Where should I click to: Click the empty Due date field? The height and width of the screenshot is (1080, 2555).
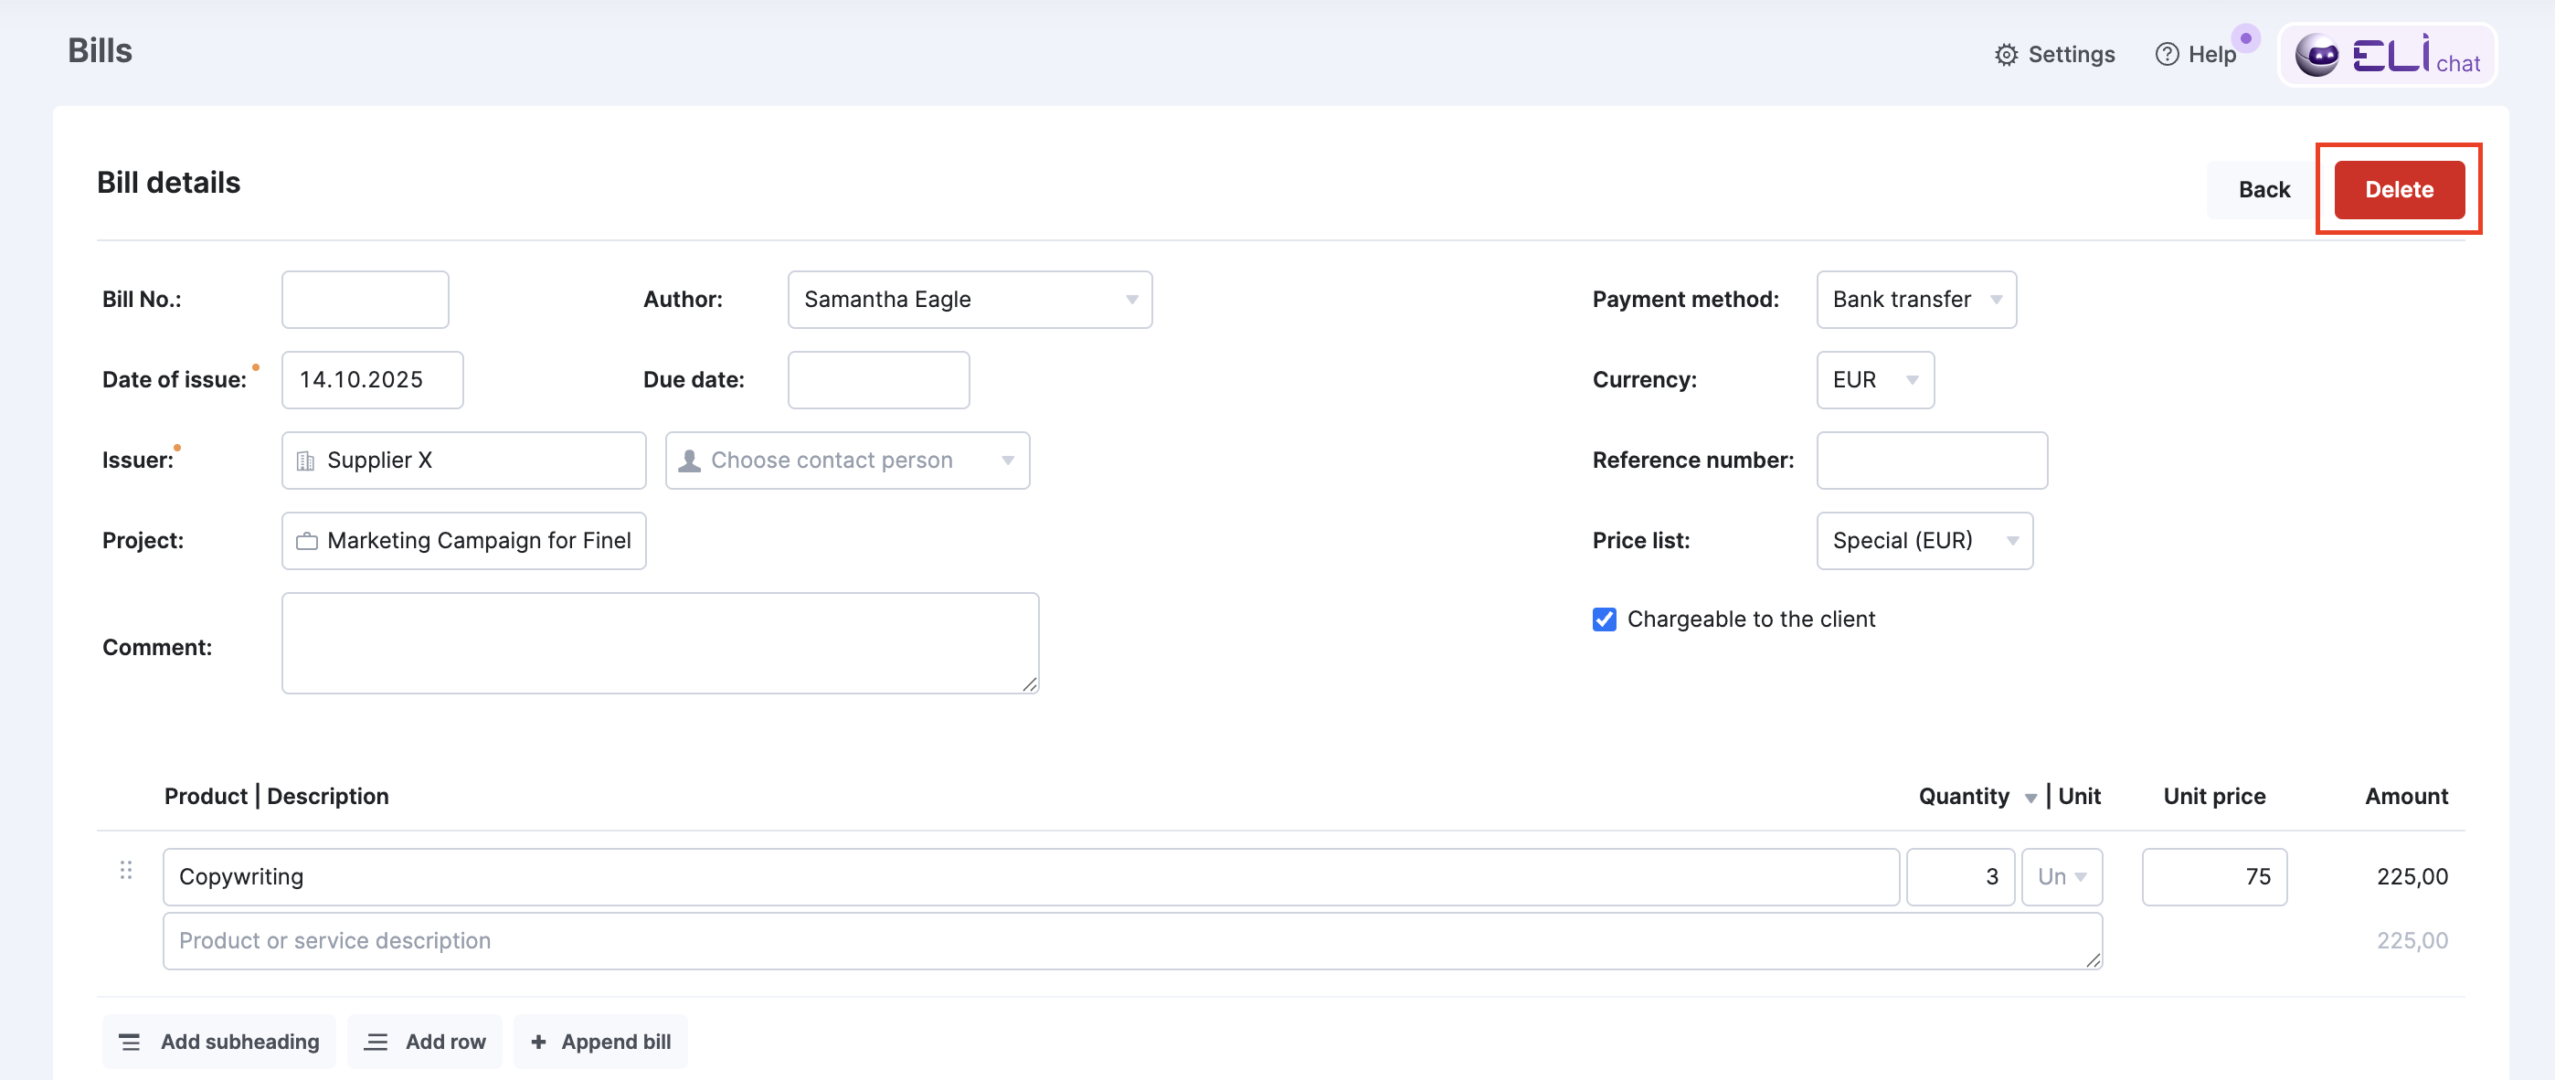click(878, 380)
